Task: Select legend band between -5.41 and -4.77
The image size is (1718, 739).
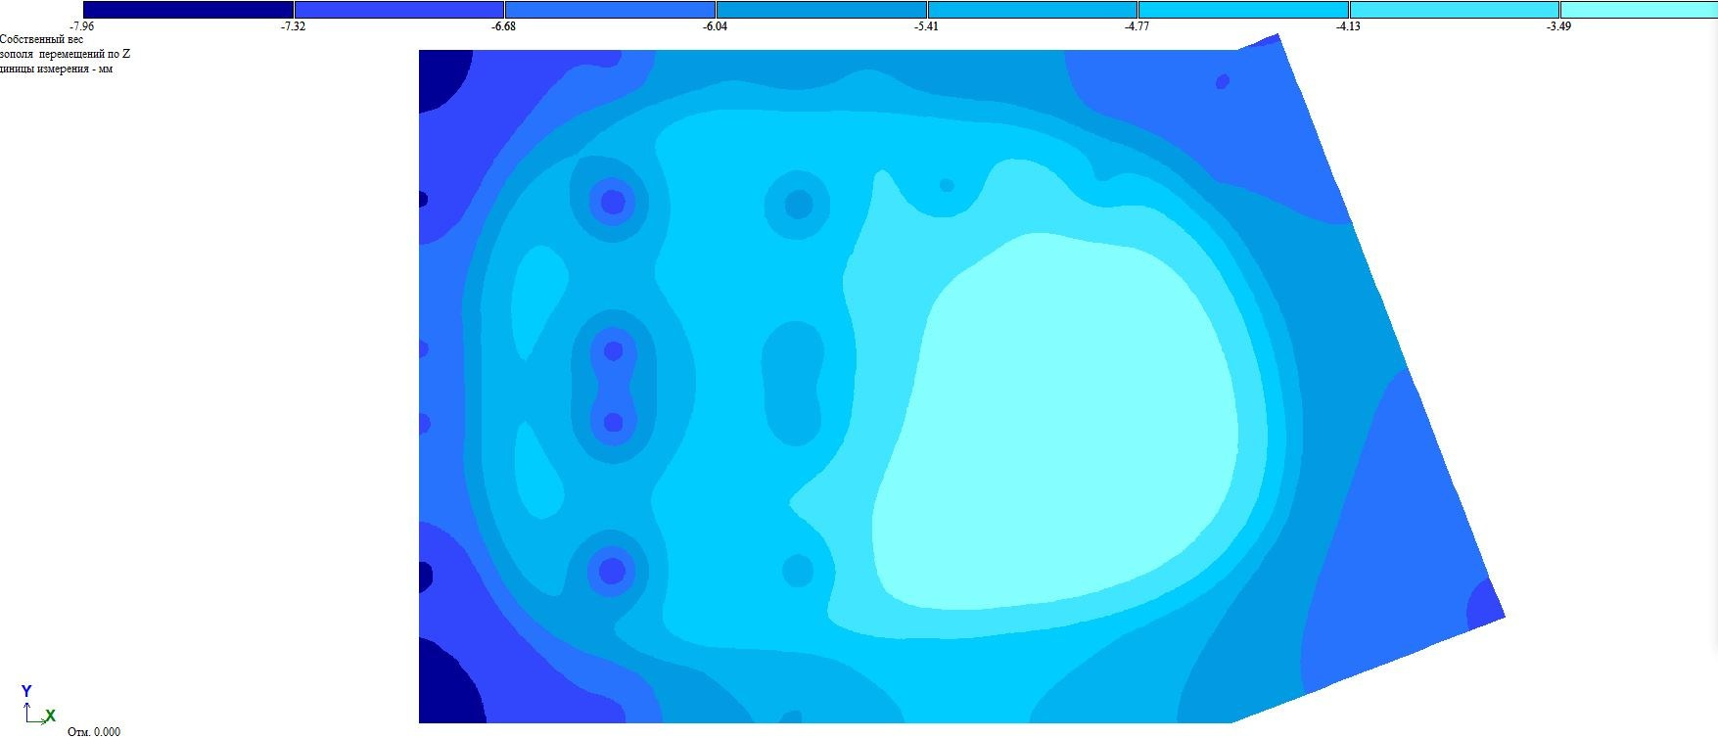Action: [1032, 10]
